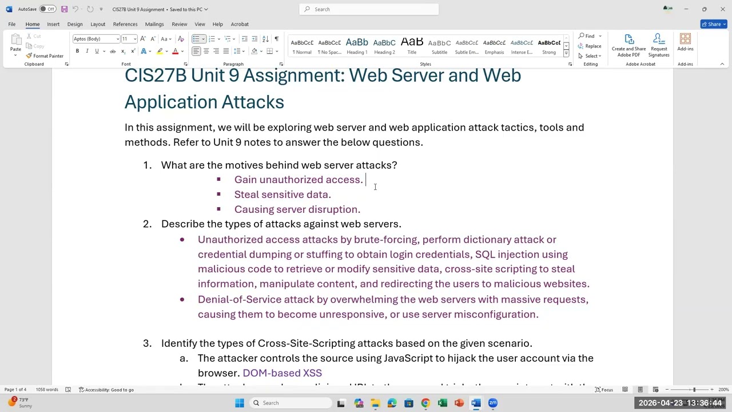Open the Change Case dropdown
The height and width of the screenshot is (412, 732).
click(165, 39)
